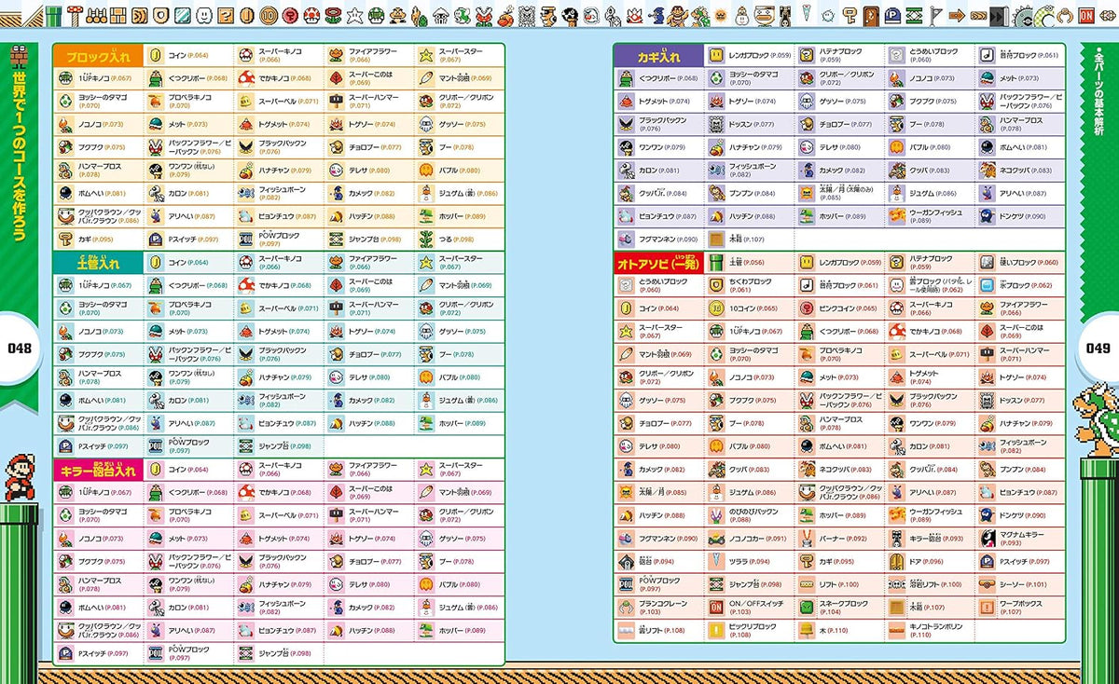Select the pink coin icon beside ピンクコイン

click(x=806, y=308)
